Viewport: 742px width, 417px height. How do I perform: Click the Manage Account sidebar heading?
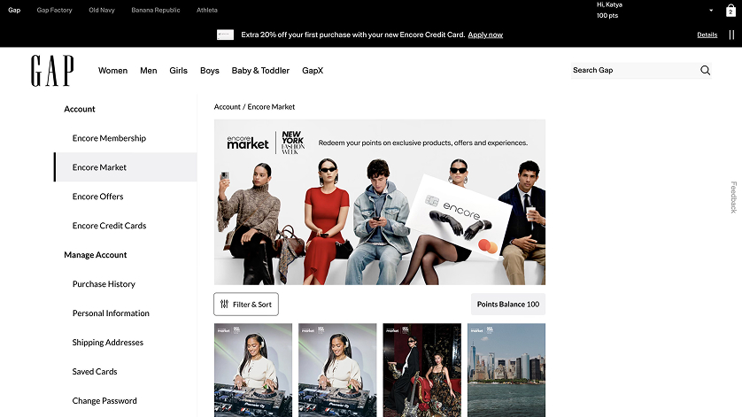tap(95, 255)
